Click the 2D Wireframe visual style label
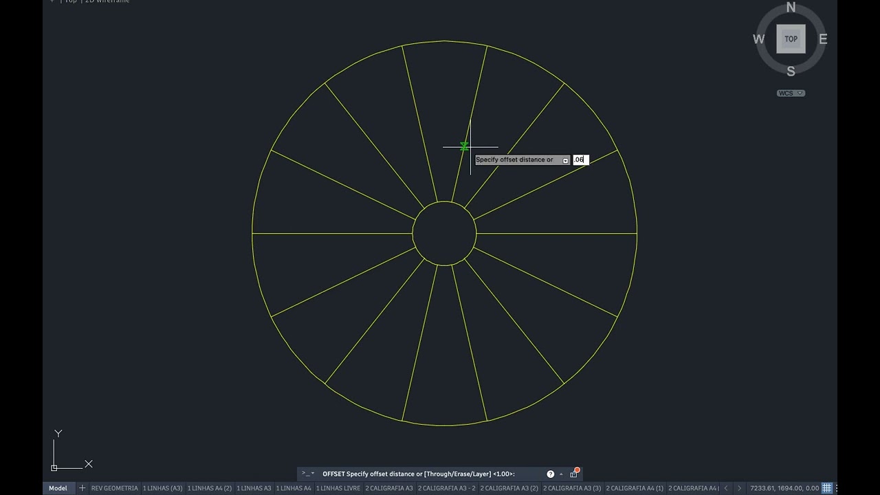 click(107, 1)
